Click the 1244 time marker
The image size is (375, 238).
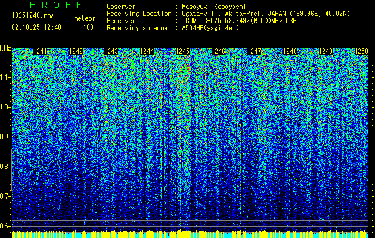click(147, 51)
